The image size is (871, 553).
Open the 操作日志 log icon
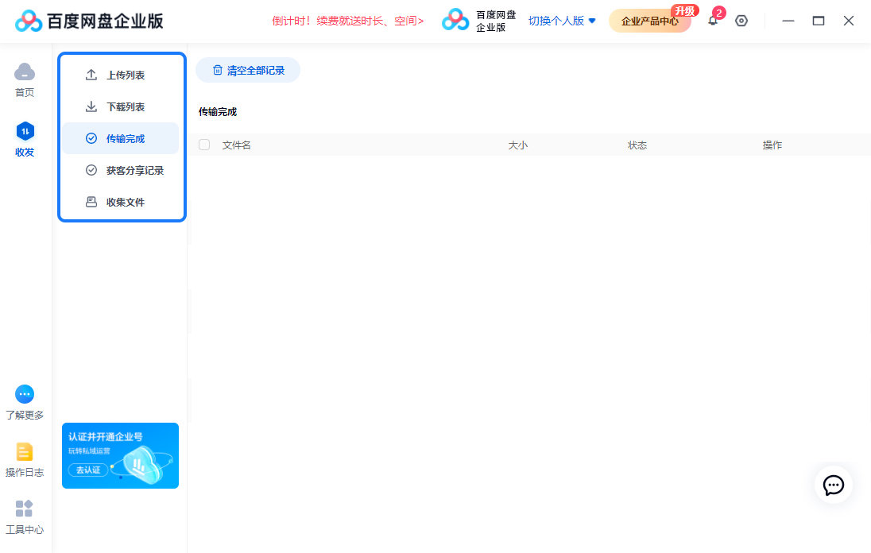coord(25,452)
